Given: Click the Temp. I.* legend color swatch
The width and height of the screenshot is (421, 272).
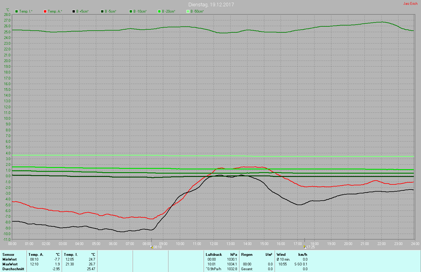Looking at the screenshot, I should tap(17, 11).
